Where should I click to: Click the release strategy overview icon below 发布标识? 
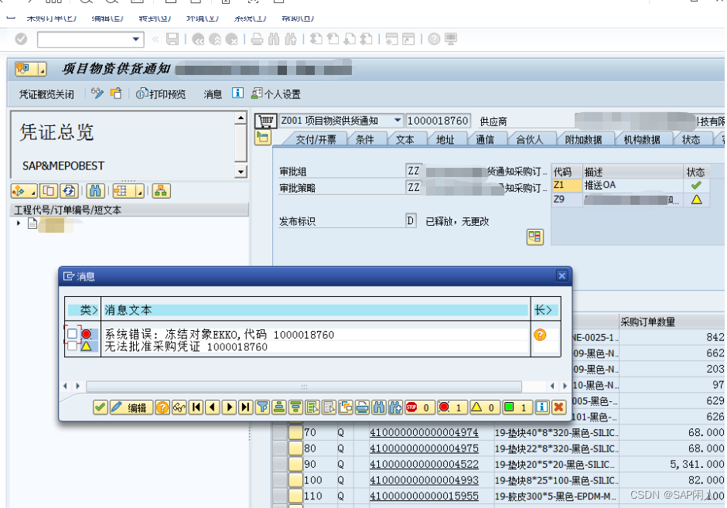click(535, 237)
